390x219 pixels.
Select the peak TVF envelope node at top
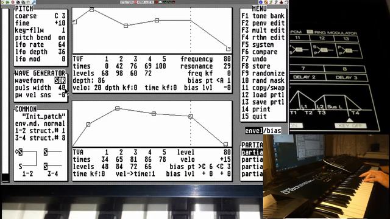92,10
